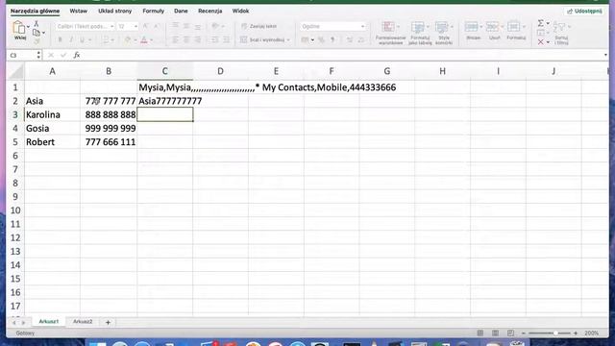The height and width of the screenshot is (346, 615).
Task: Click the decrease indent icon
Action: point(214,40)
